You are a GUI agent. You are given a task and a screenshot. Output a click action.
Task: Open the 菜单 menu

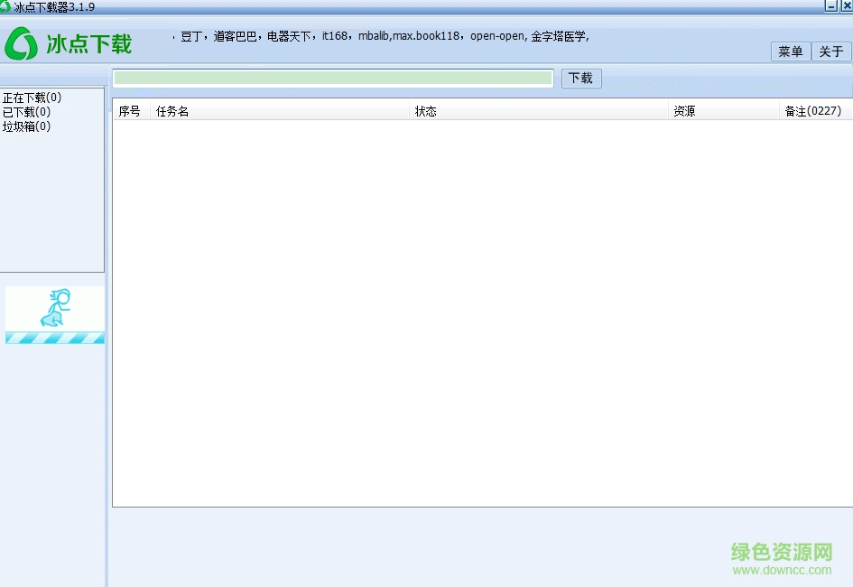790,51
